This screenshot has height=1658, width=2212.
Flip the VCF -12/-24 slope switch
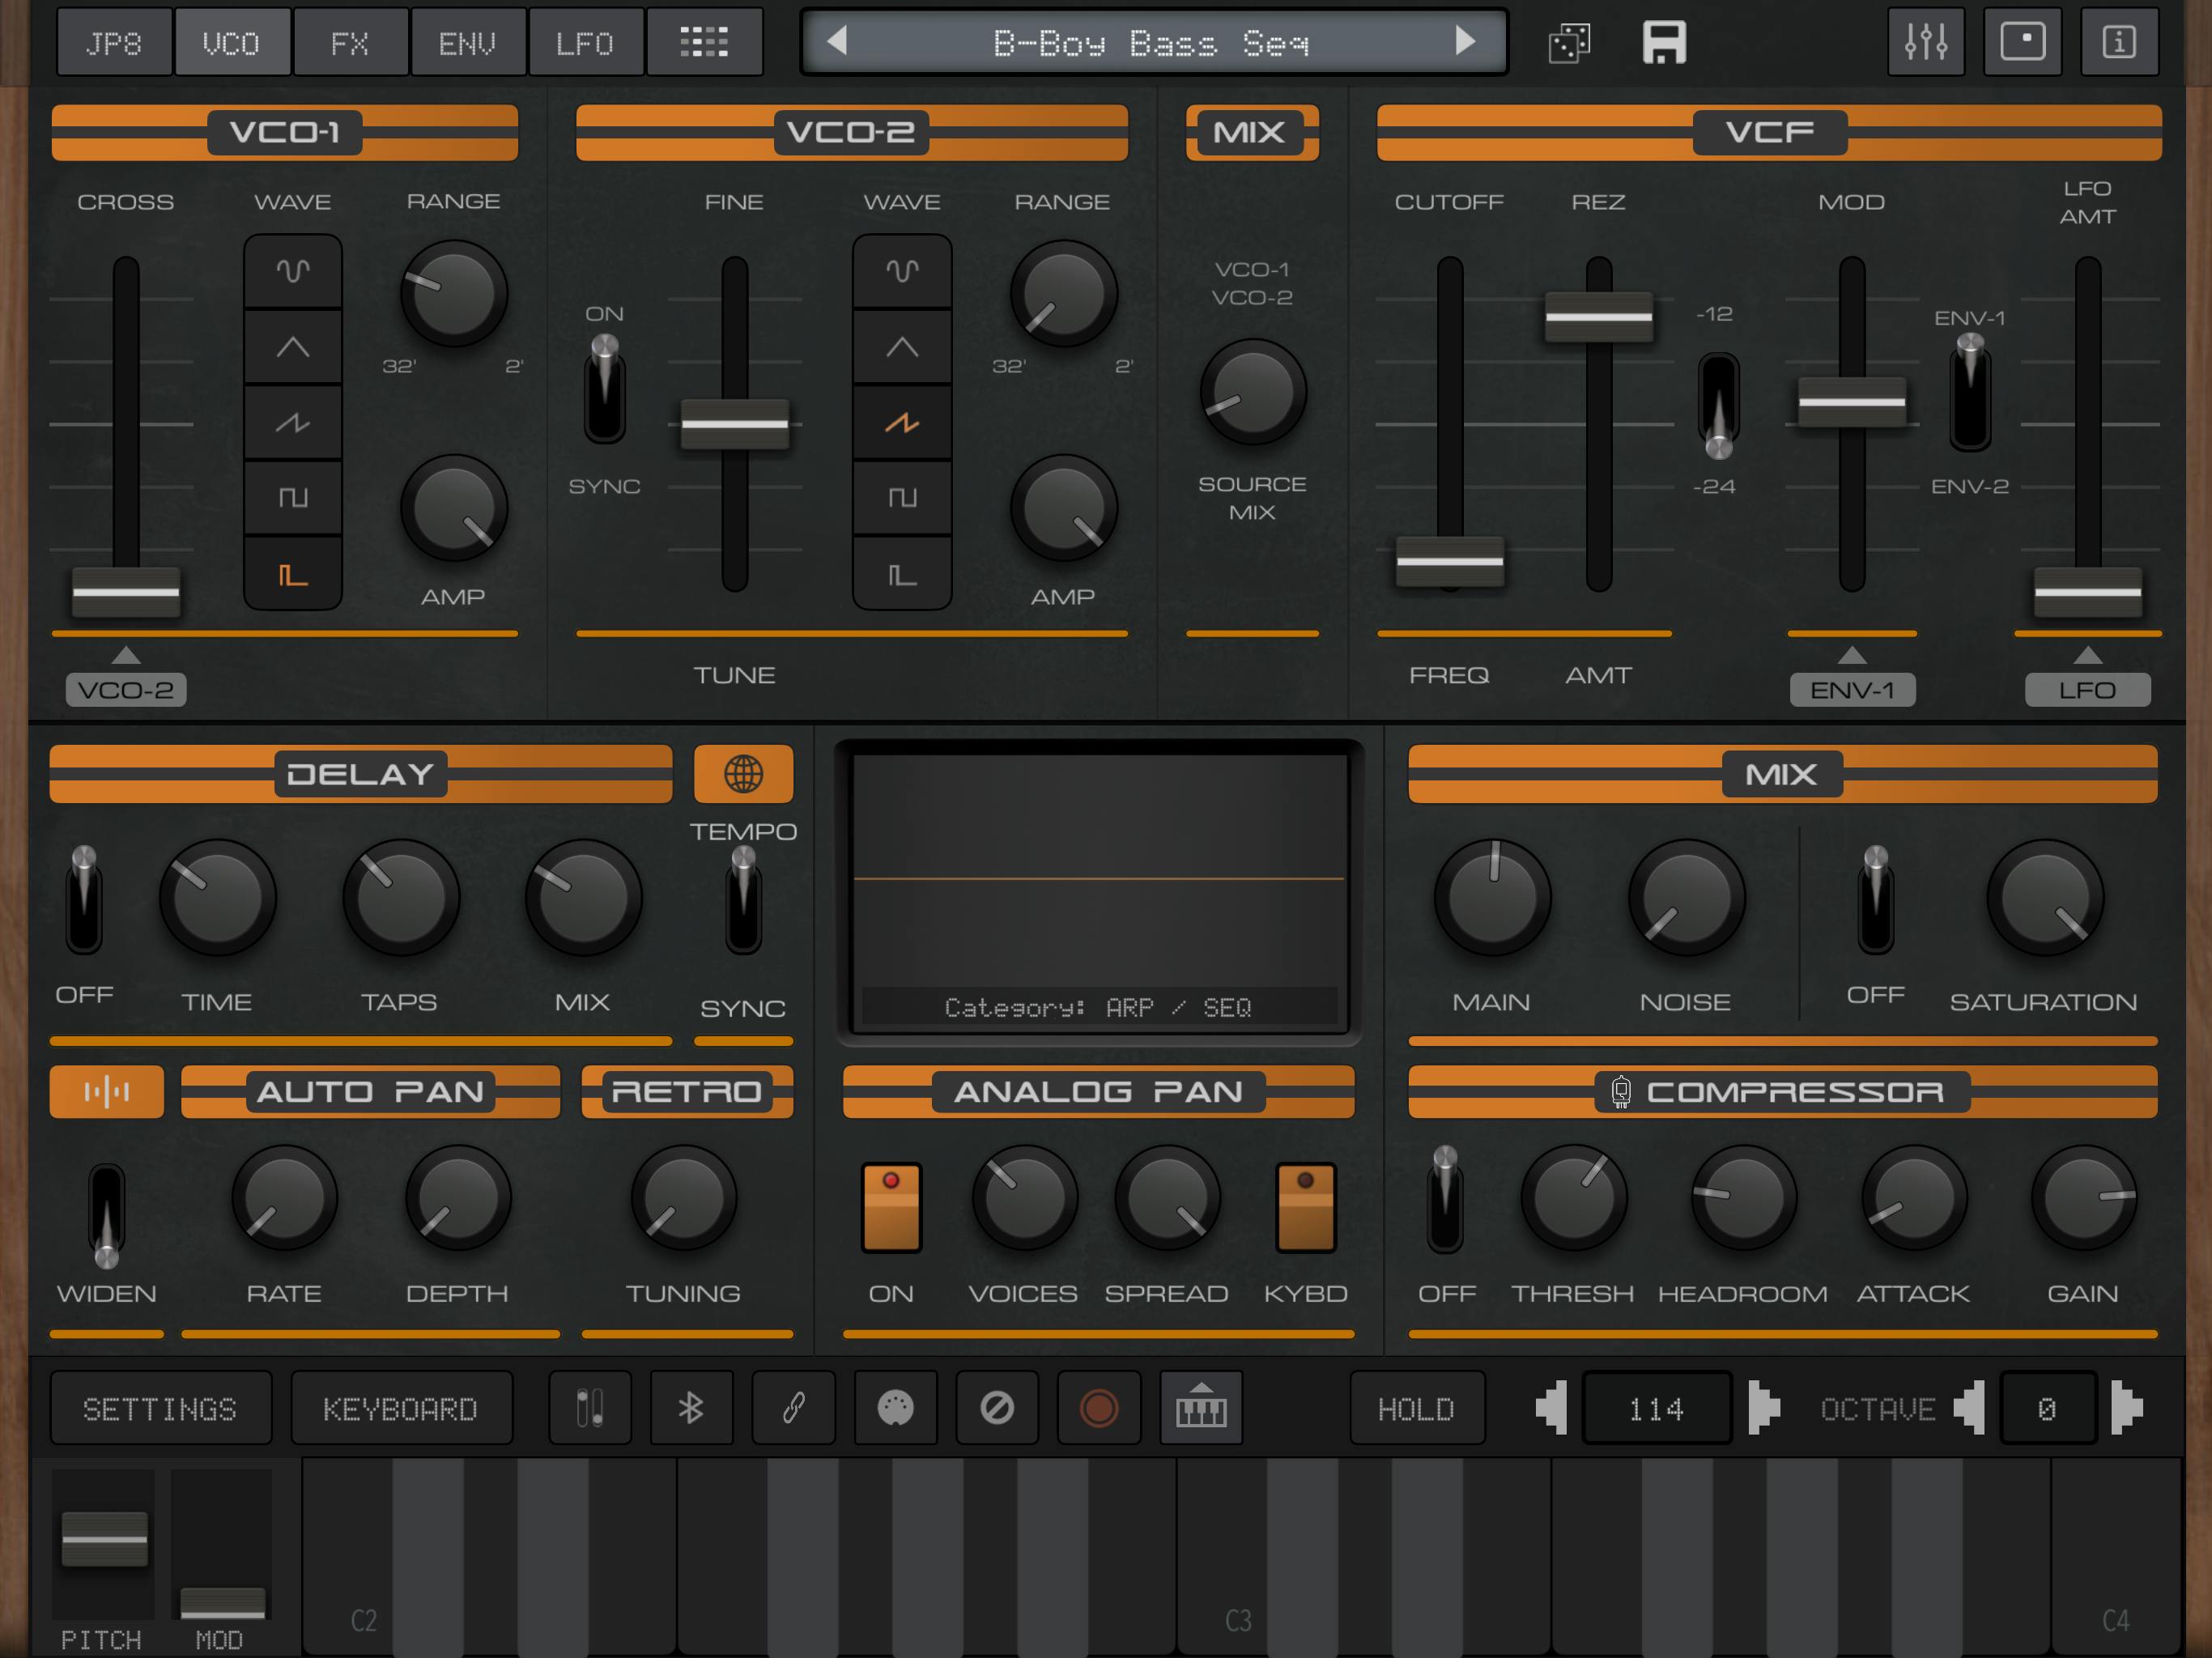click(x=1718, y=407)
